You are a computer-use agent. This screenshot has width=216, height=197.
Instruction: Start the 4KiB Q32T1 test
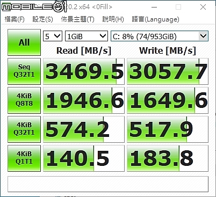[x=24, y=129]
